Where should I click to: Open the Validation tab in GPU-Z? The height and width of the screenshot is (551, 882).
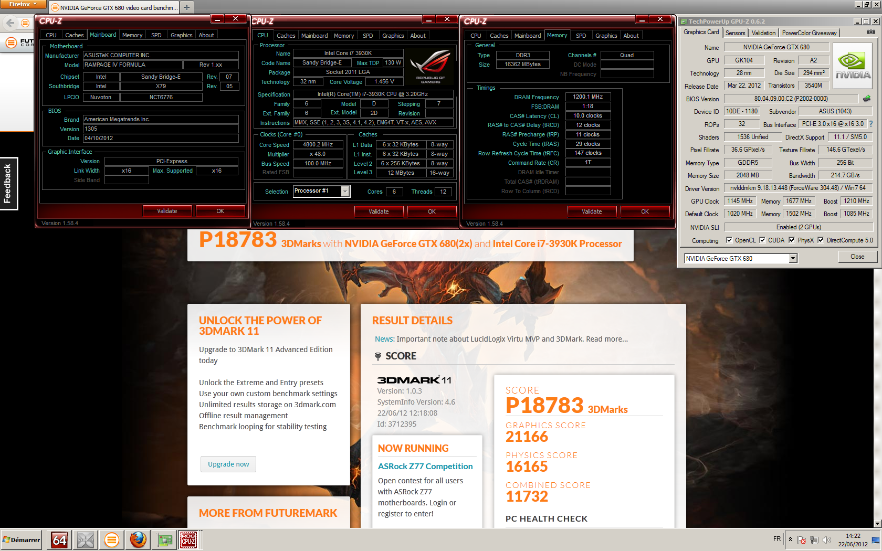pyautogui.click(x=763, y=33)
